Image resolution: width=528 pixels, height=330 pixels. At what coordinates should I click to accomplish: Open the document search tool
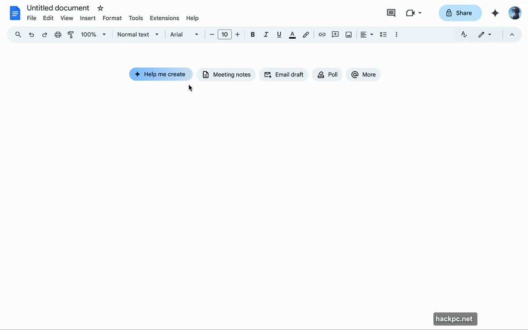coord(18,34)
